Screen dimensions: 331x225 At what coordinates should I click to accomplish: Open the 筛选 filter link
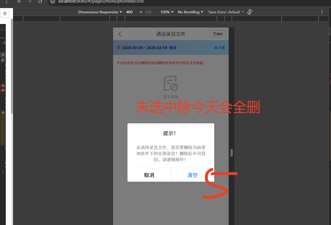(173, 48)
